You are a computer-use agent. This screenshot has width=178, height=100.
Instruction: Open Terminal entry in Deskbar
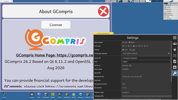[171, 11]
